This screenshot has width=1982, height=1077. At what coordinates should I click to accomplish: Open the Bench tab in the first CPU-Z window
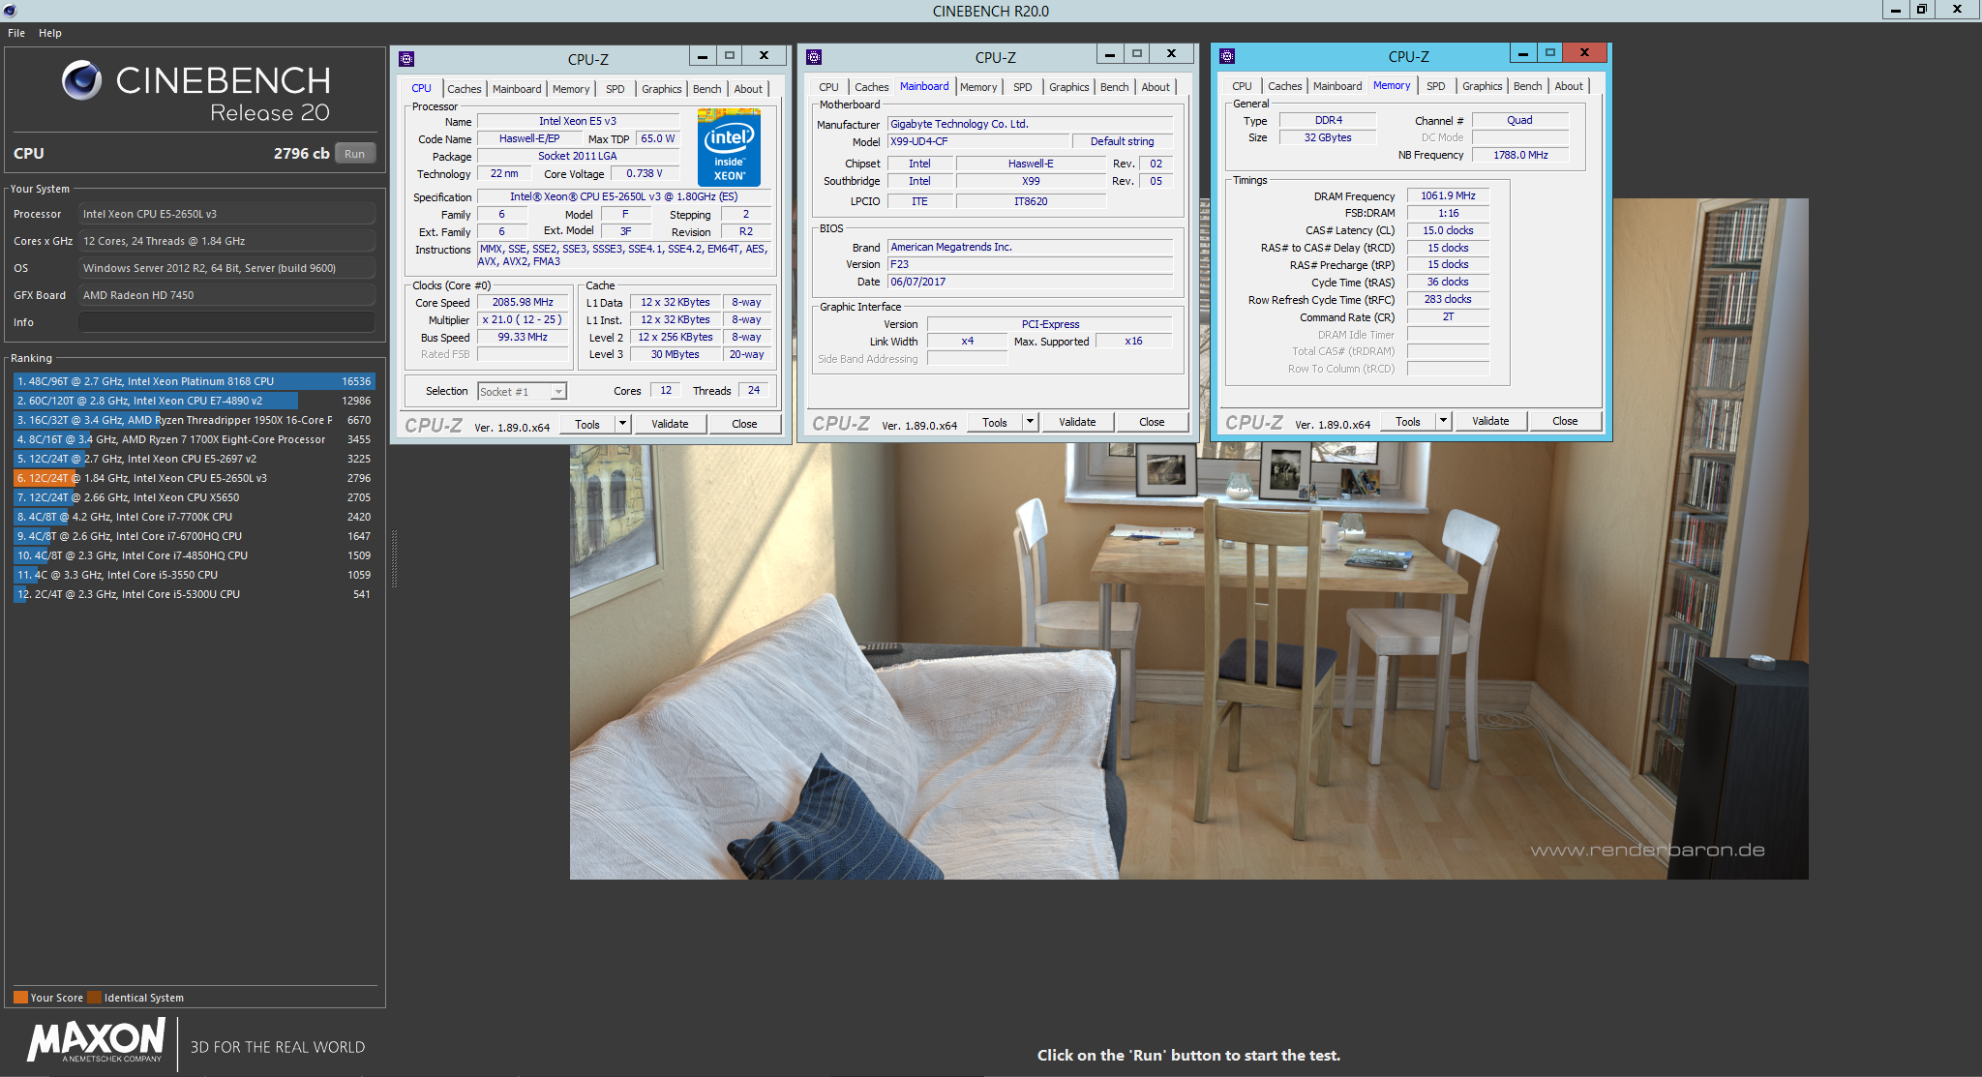(x=707, y=88)
